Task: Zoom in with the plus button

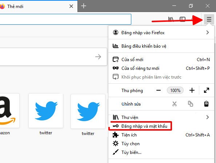Action: 192,90
